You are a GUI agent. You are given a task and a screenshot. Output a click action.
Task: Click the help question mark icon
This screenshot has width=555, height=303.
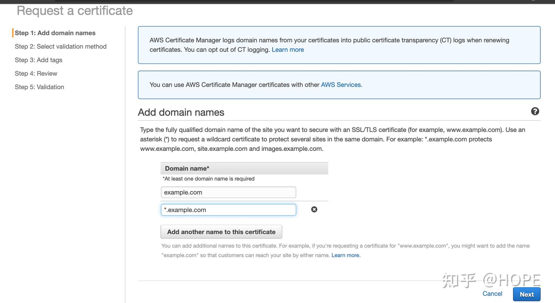tap(535, 111)
